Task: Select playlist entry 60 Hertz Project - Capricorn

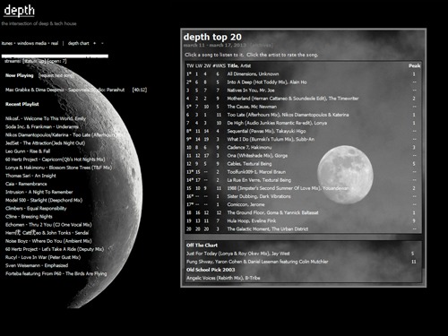Action: [x=55, y=159]
